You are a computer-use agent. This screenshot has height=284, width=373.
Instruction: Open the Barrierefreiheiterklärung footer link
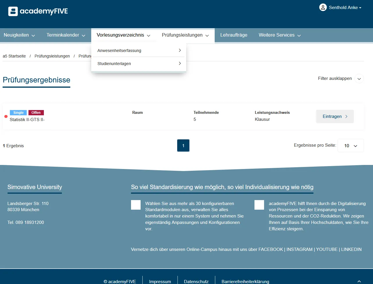pos(245,281)
